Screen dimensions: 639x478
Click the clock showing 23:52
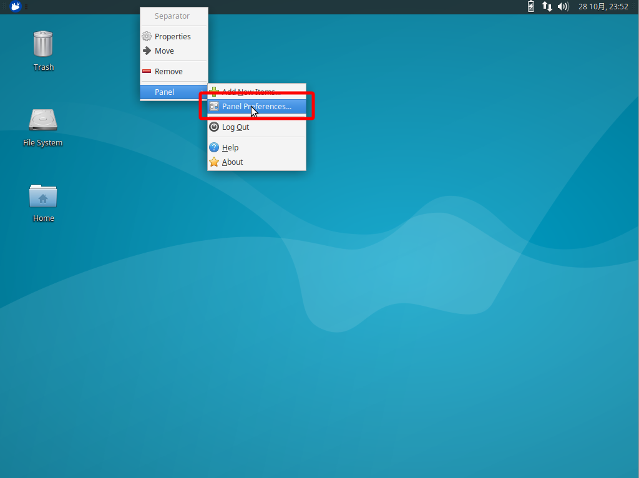point(602,7)
